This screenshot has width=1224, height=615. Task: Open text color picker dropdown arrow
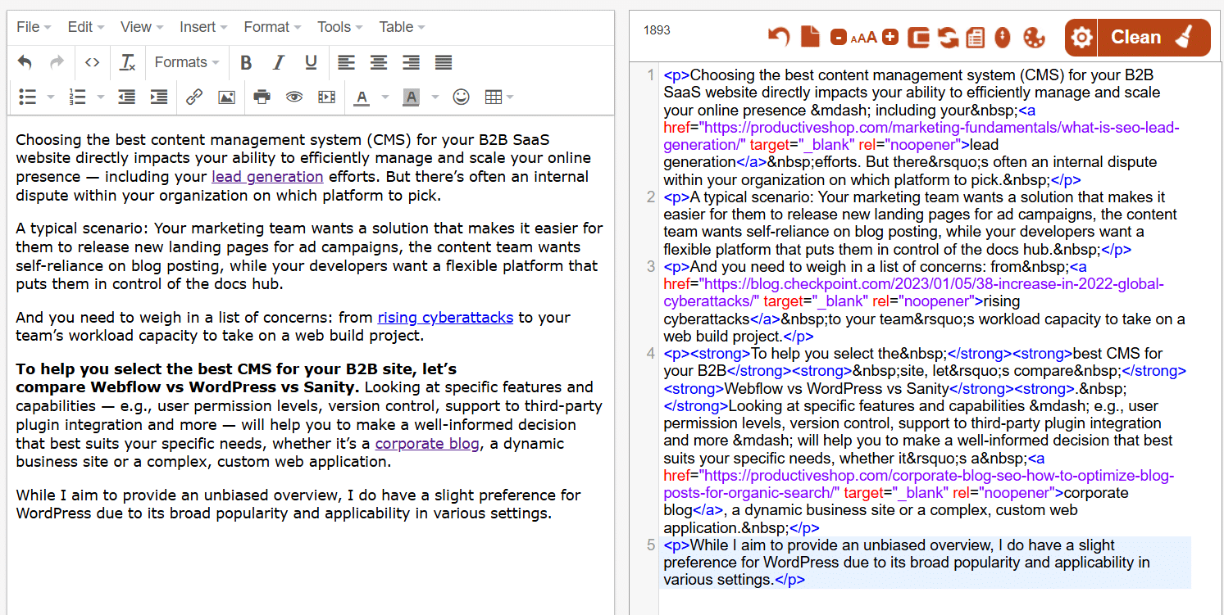click(385, 97)
